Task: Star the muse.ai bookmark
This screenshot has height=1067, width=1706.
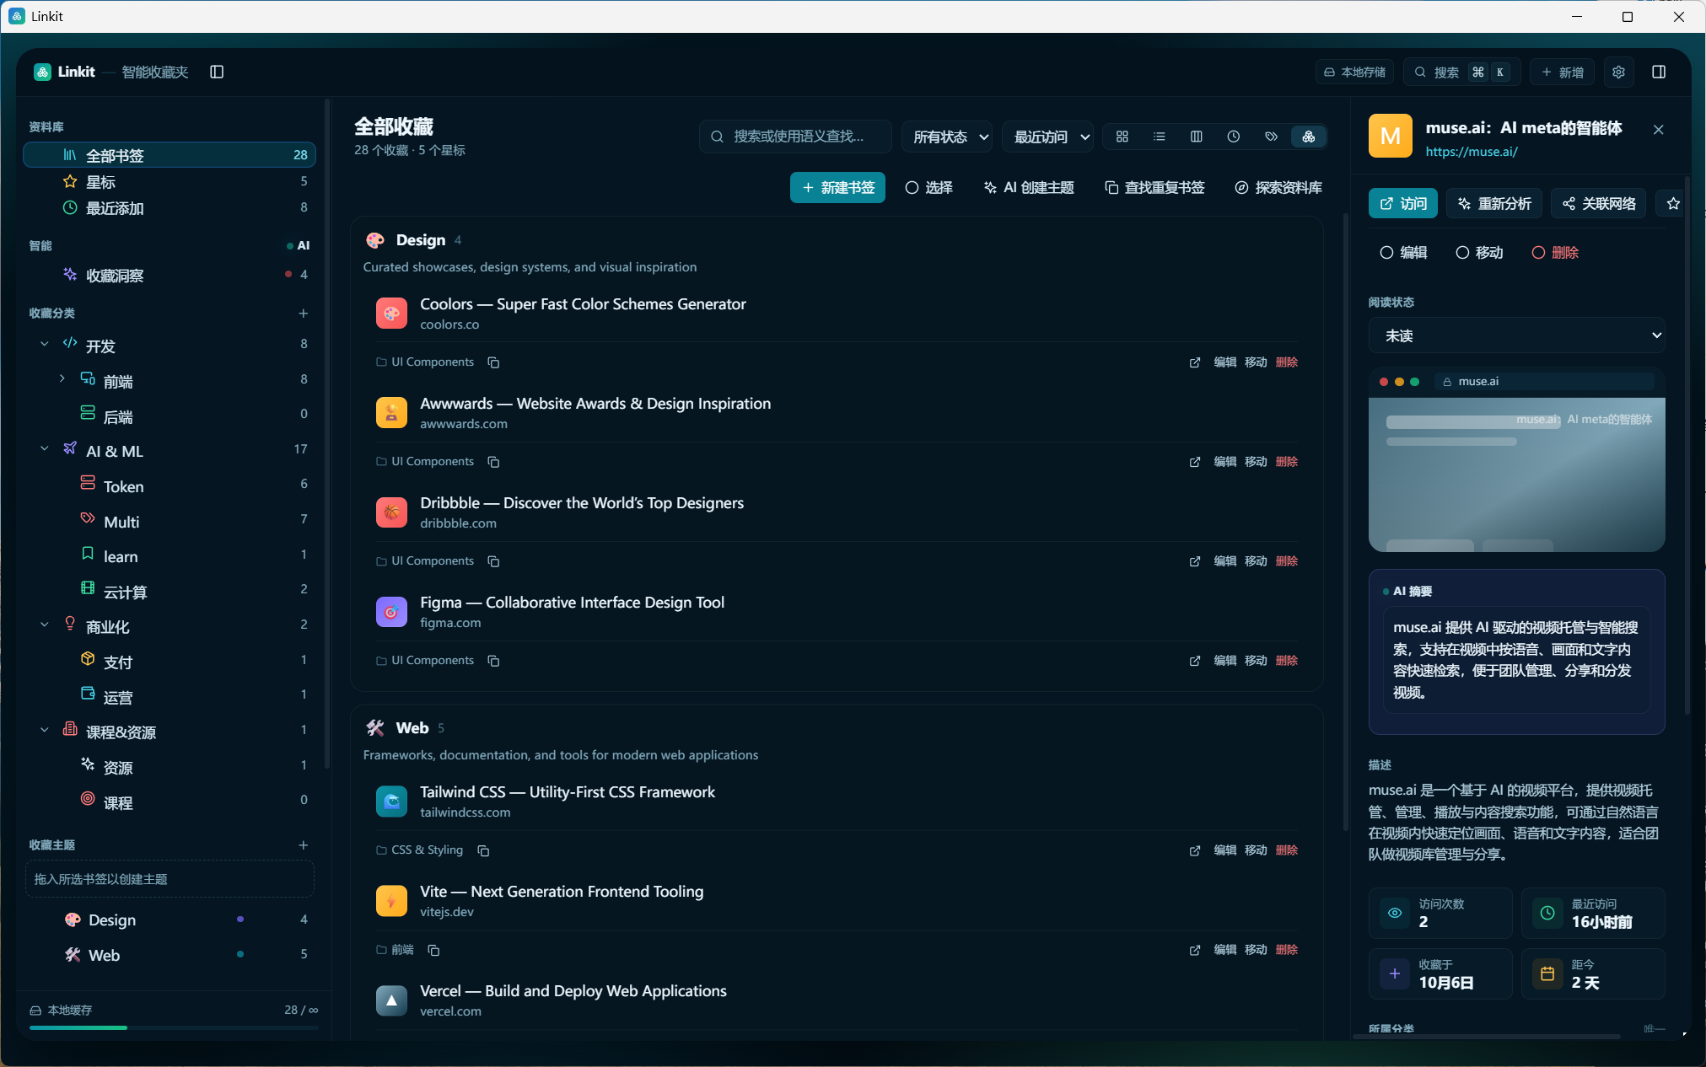Action: (1673, 203)
